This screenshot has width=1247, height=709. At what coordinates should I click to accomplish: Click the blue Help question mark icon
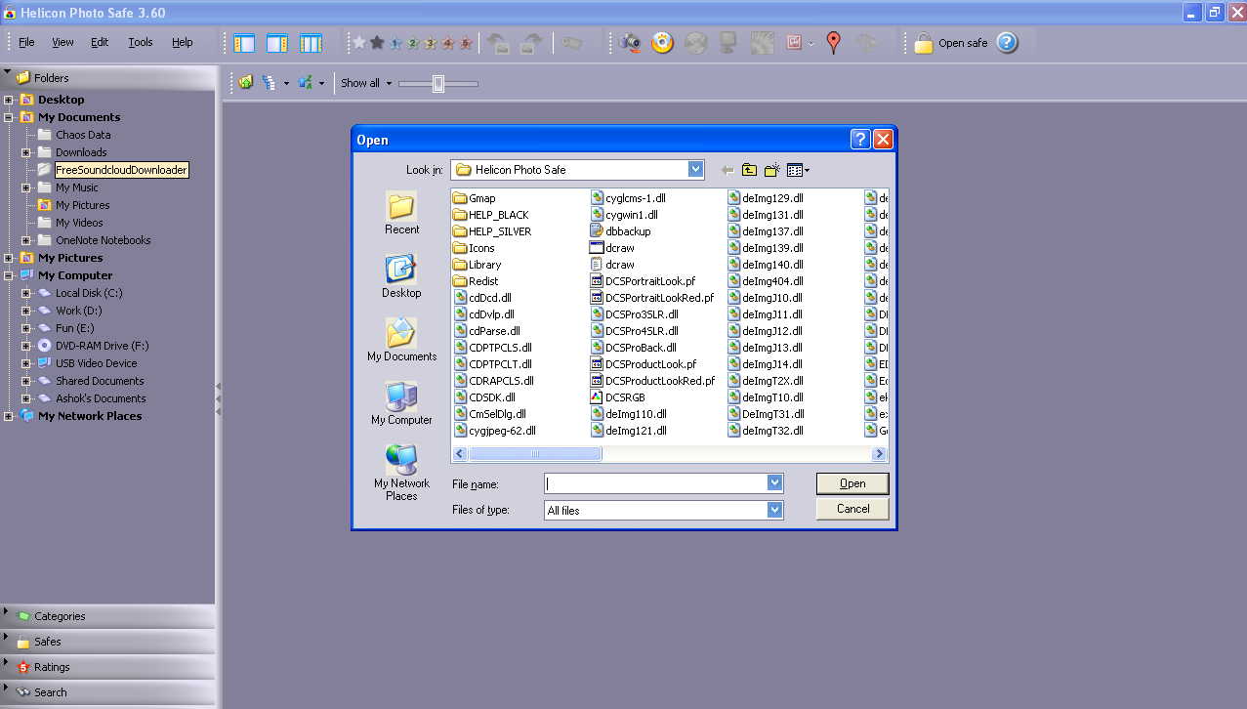point(1007,43)
